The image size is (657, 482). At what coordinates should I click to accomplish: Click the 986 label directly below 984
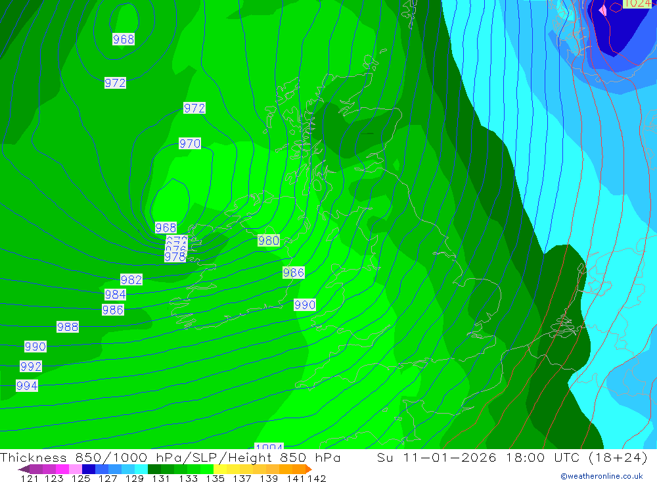tap(113, 310)
